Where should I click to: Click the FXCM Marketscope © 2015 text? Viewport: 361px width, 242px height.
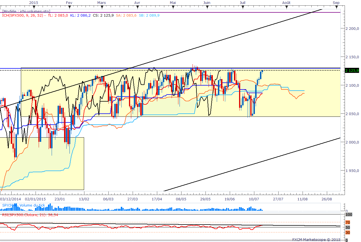click(x=316, y=240)
